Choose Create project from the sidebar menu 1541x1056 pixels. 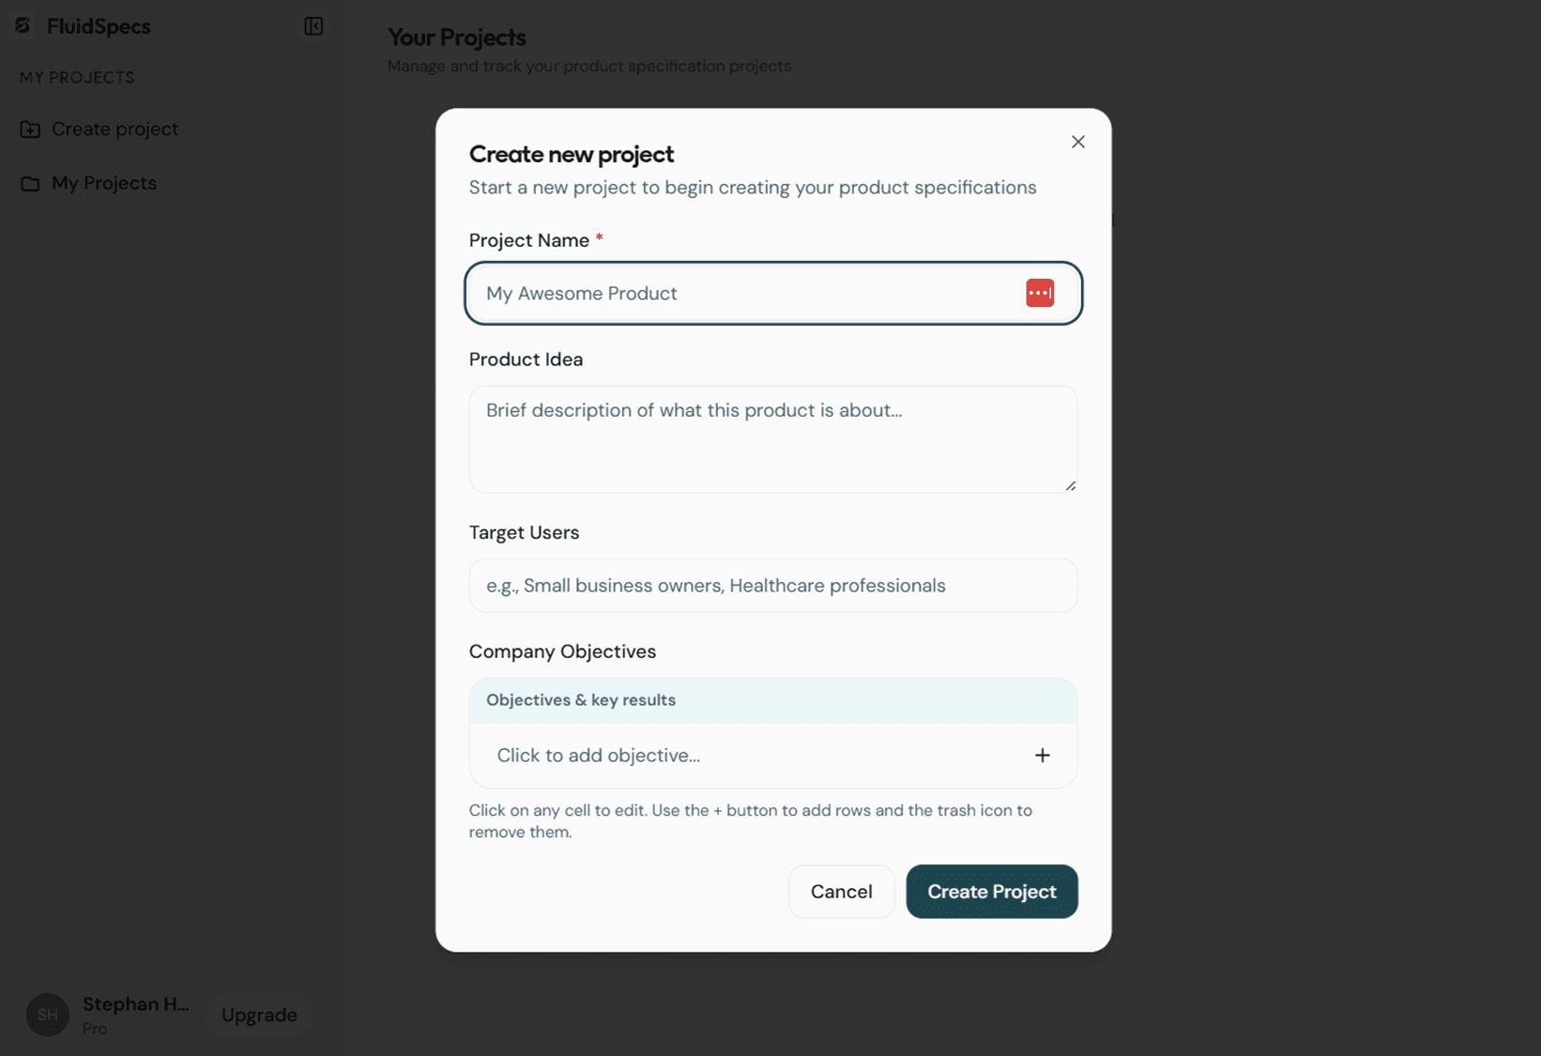(114, 129)
